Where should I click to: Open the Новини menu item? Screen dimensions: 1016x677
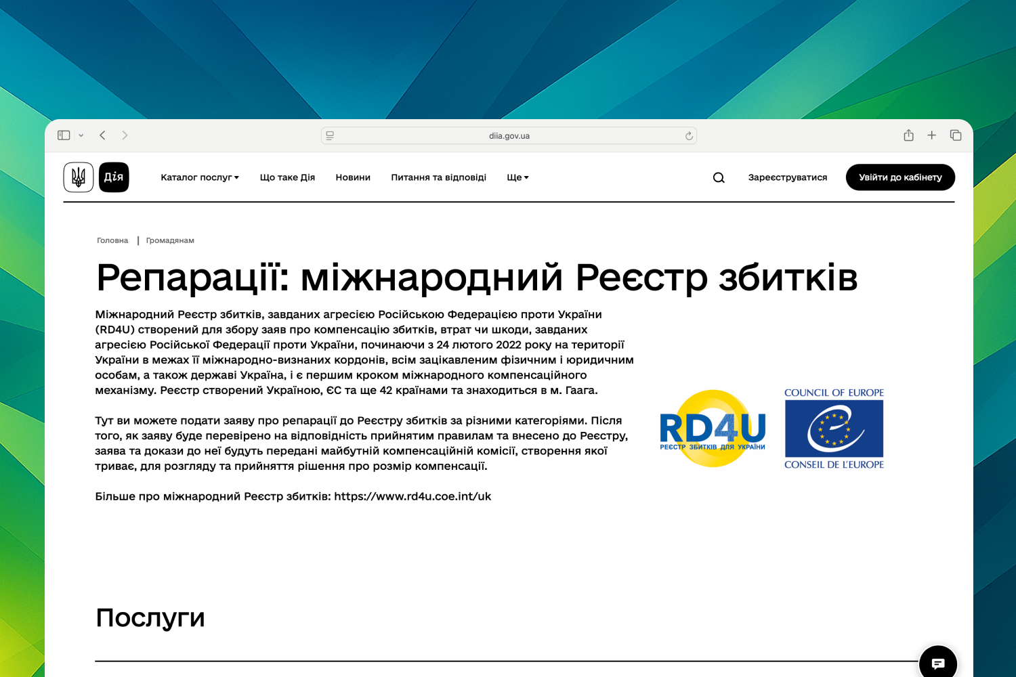point(353,177)
